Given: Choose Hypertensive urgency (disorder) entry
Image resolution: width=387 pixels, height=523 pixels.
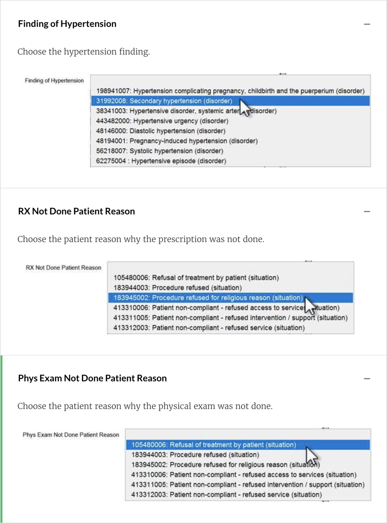Looking at the screenshot, I should pyautogui.click(x=162, y=121).
